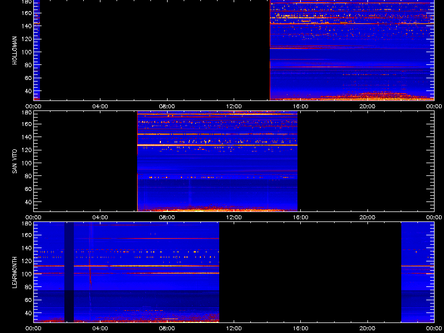Click the 100 frequency label on the Holloman axis
Image resolution: width=444 pixels, height=333 pixels.
(x=27, y=52)
